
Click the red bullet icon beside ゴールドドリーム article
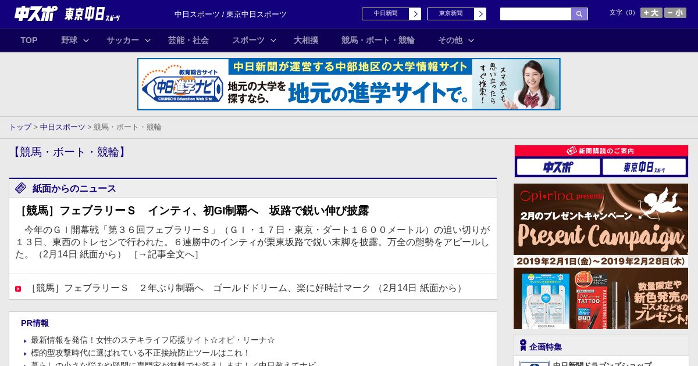pyautogui.click(x=18, y=289)
